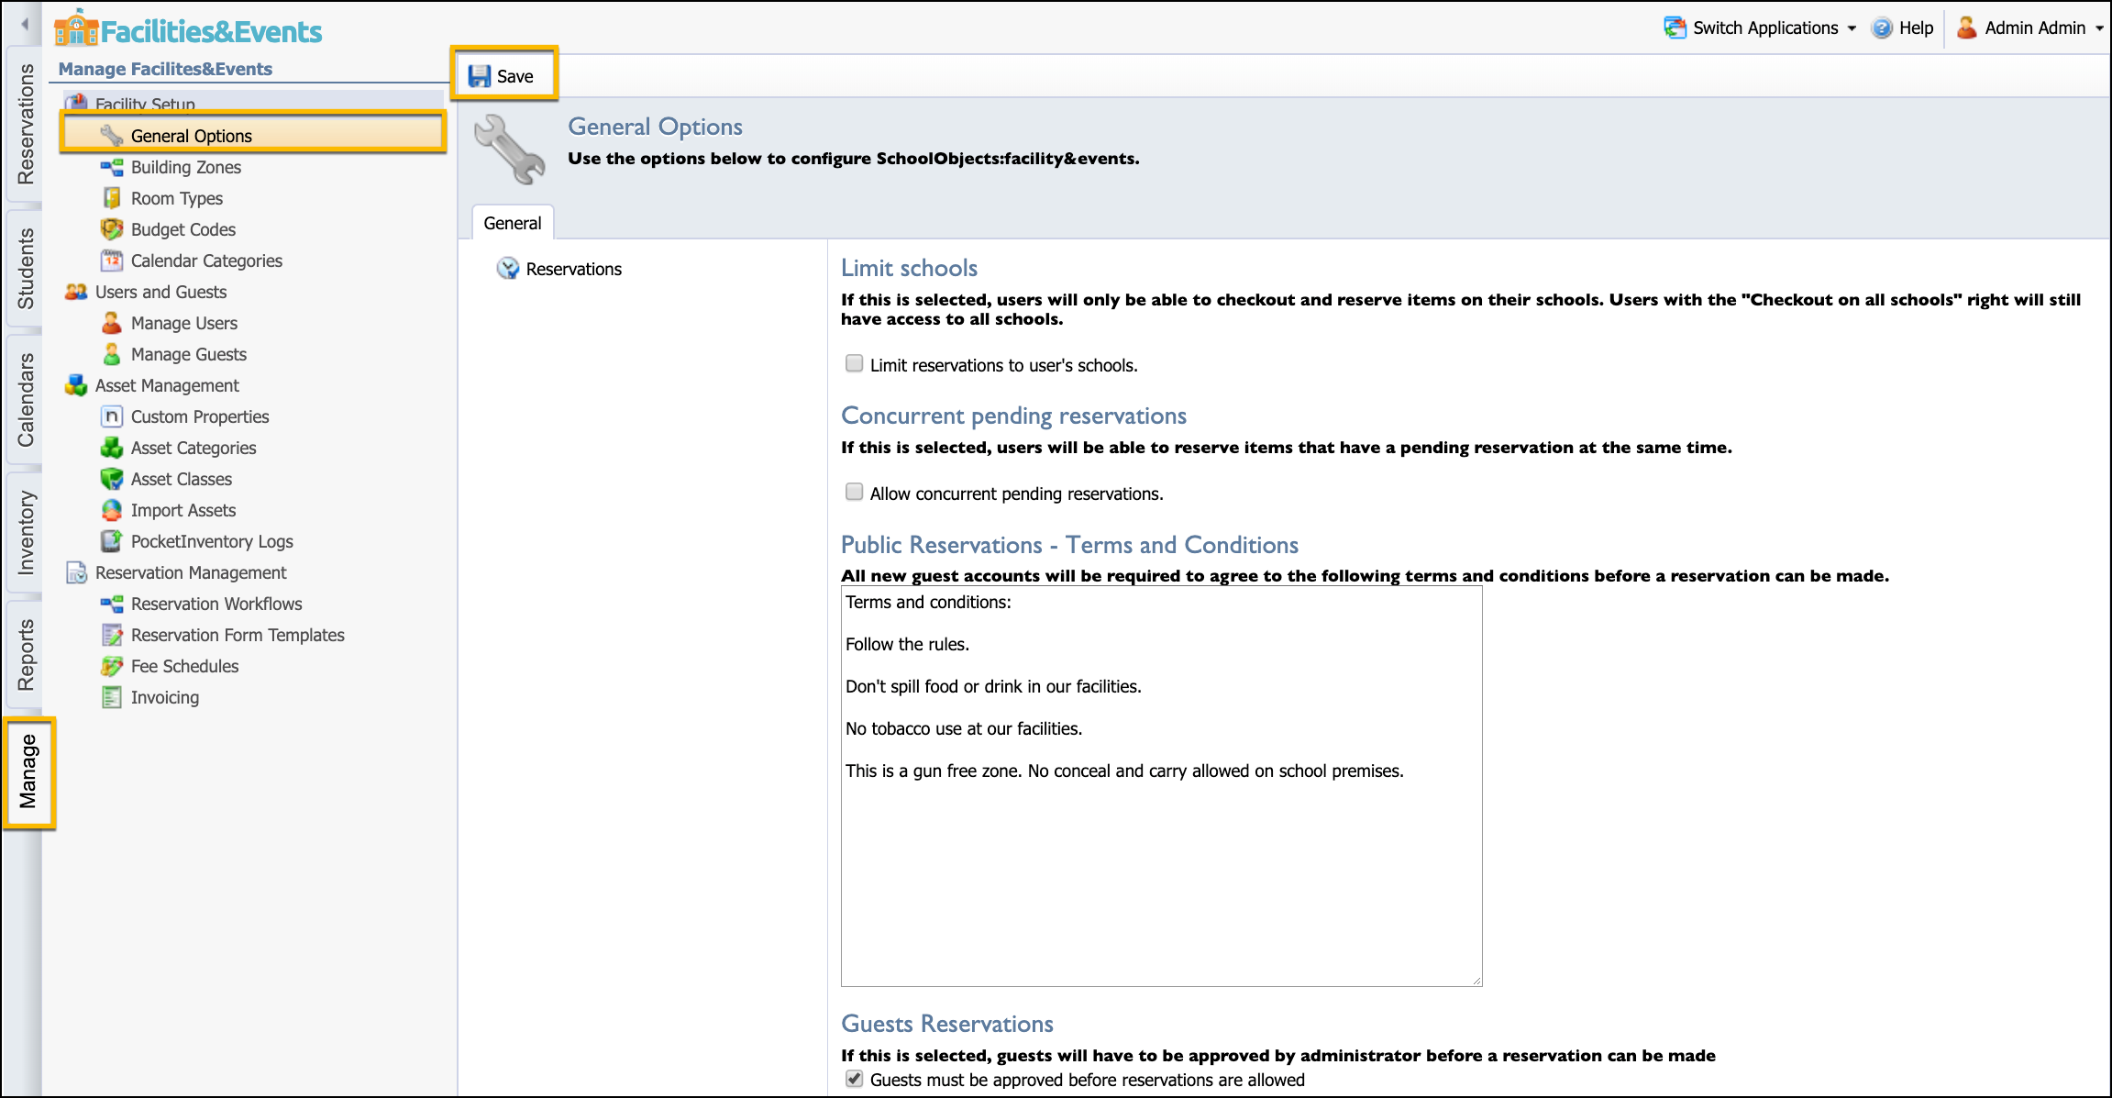The height and width of the screenshot is (1098, 2112).
Task: Click the Admin Admin user avatar icon
Action: point(1966,28)
